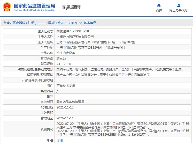This screenshot has width=193, height=145.
Task: Click the production address 388号A区 value
Action: [x=91, y=47]
